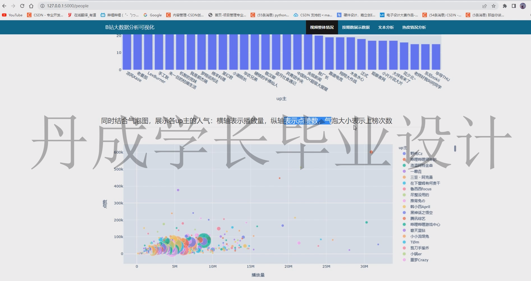The width and height of the screenshot is (531, 281).
Task: Toggle the 小小流氓兔 legend series
Action: coord(416,236)
